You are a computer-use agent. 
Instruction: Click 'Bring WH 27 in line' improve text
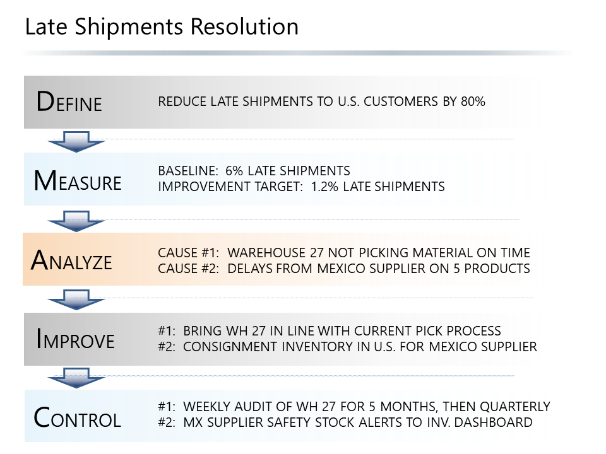[329, 331]
